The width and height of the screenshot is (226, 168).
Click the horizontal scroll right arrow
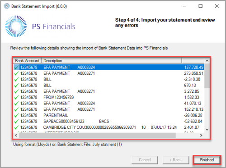coord(201,136)
